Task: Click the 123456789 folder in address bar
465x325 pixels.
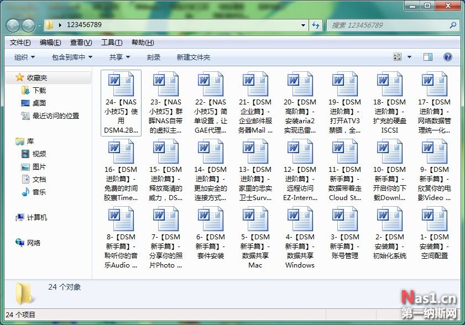Action: 84,25
